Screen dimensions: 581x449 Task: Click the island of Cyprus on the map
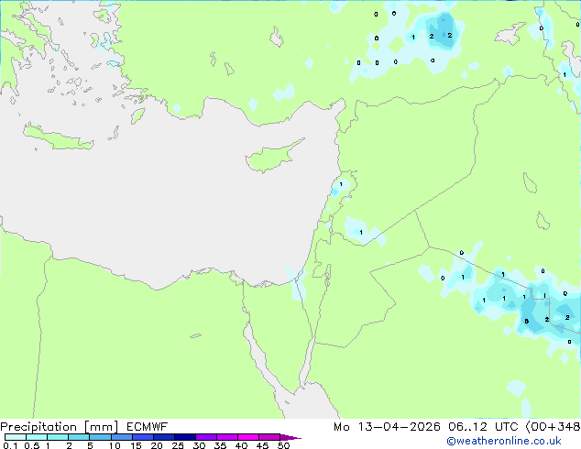coord(270,158)
